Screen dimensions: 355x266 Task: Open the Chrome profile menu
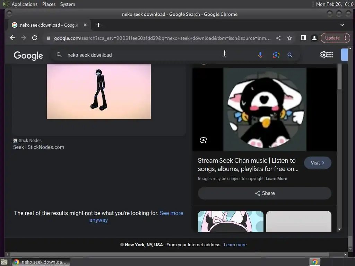[314, 38]
